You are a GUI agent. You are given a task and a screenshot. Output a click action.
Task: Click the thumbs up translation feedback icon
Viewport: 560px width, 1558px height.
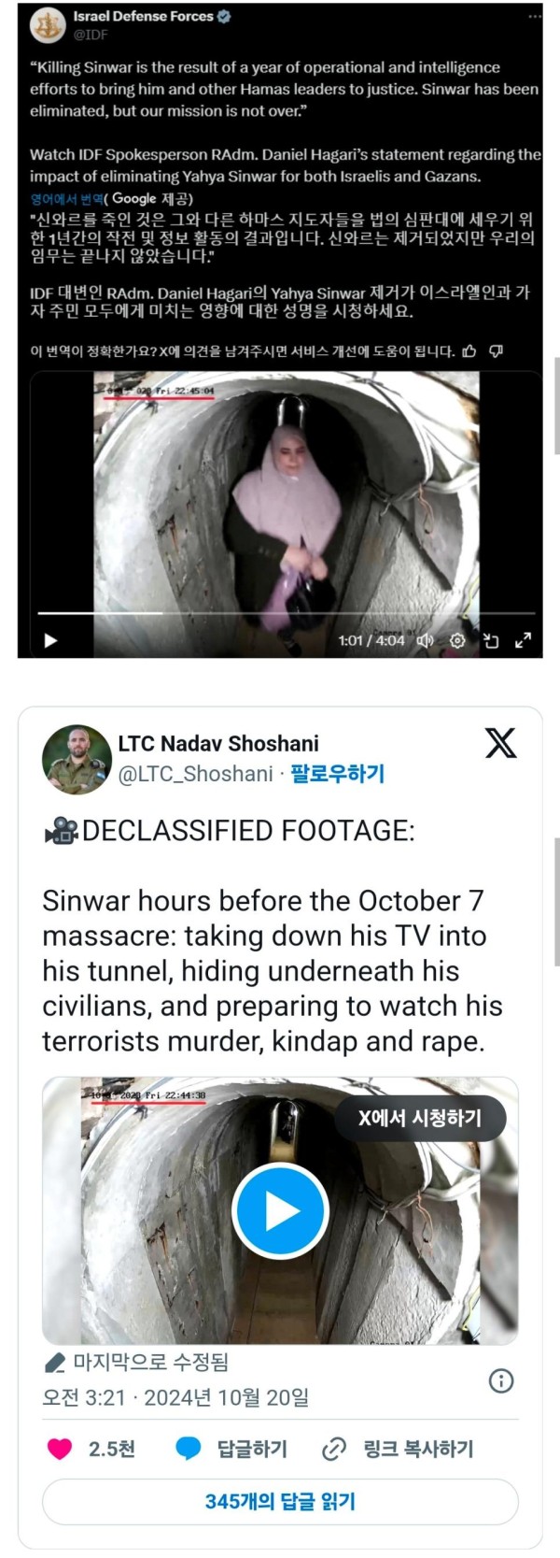[469, 351]
